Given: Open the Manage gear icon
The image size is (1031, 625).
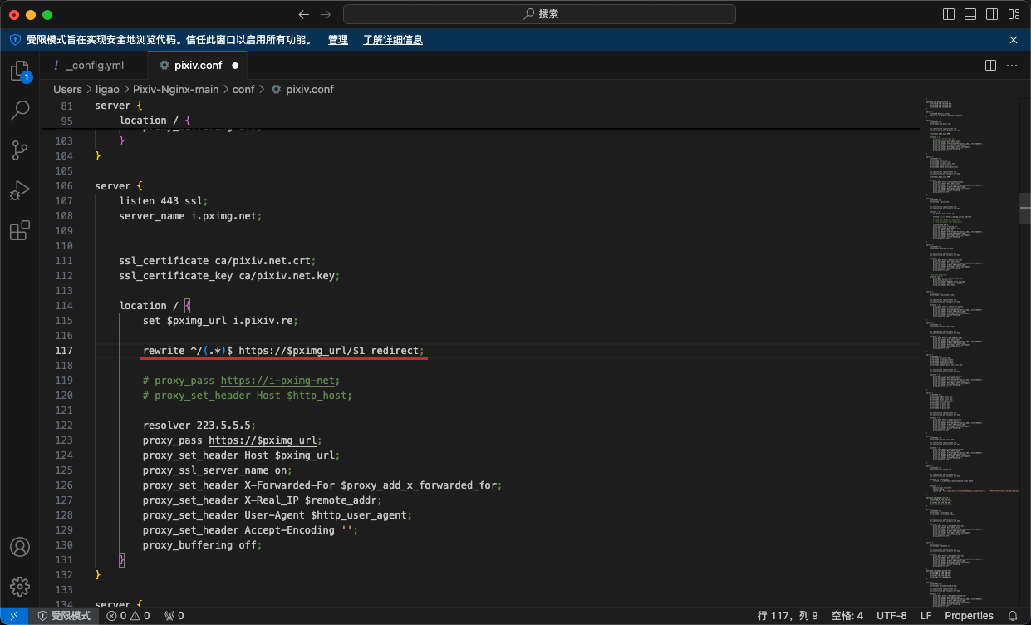Looking at the screenshot, I should tap(20, 587).
